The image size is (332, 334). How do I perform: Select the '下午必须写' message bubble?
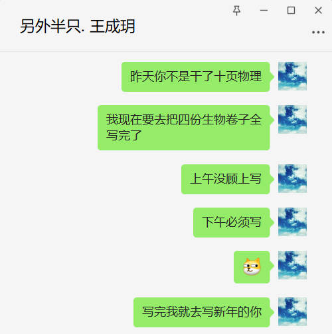pos(232,222)
